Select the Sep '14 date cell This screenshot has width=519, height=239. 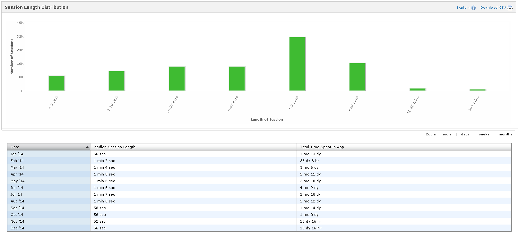pyautogui.click(x=49, y=208)
